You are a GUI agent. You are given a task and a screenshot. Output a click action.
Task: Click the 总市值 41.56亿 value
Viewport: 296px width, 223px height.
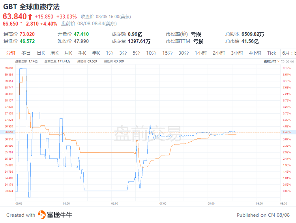(250, 41)
